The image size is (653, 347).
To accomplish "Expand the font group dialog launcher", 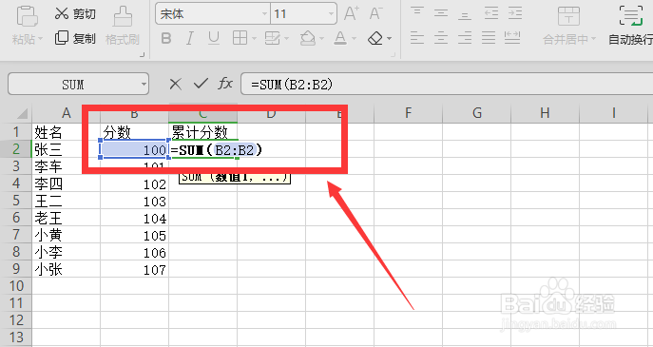I will coord(394,54).
